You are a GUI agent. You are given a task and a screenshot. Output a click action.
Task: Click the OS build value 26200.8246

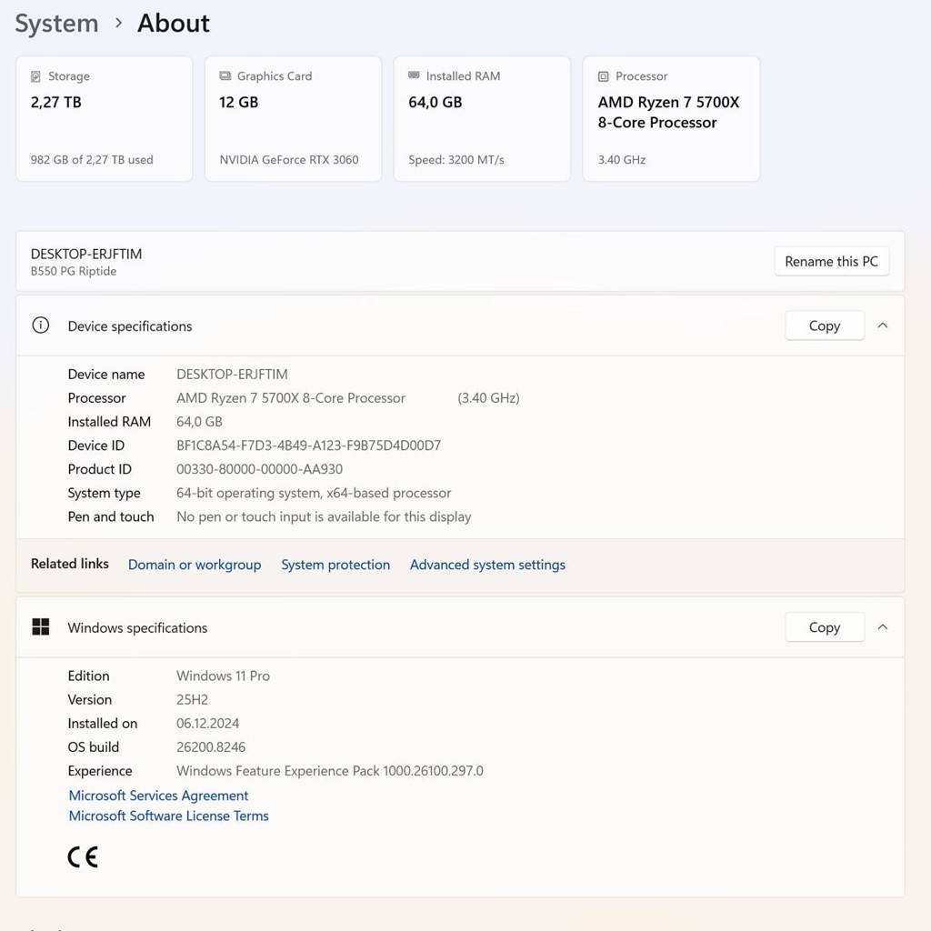(211, 747)
